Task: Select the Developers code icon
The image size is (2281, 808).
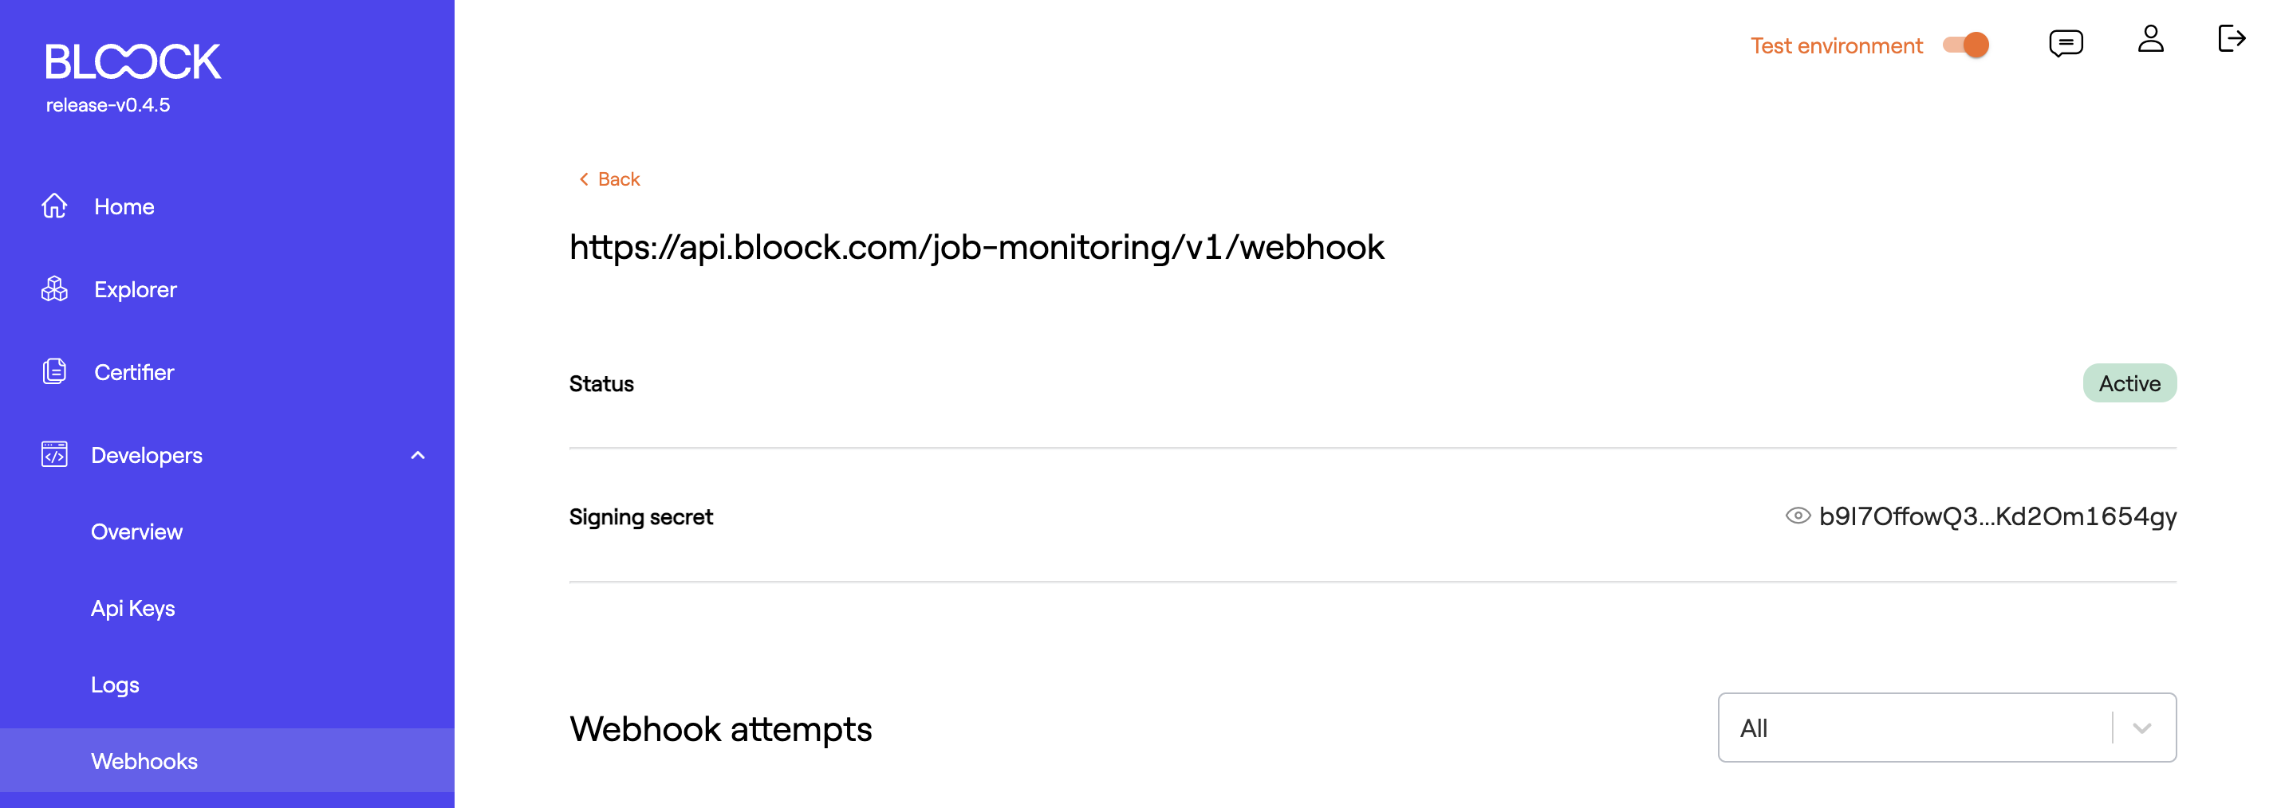Action: point(54,455)
